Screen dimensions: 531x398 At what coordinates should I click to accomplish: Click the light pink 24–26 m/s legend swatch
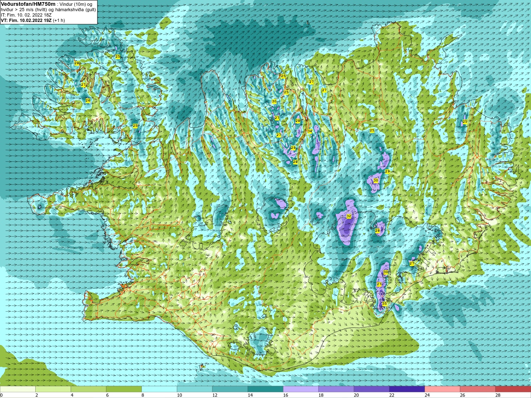click(443, 389)
